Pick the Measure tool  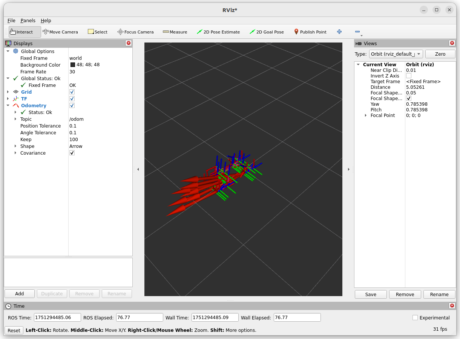click(x=175, y=32)
